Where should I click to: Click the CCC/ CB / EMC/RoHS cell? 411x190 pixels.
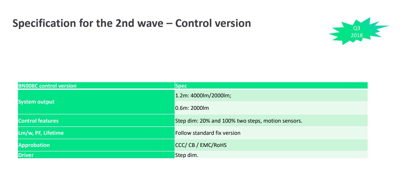pyautogui.click(x=271, y=145)
